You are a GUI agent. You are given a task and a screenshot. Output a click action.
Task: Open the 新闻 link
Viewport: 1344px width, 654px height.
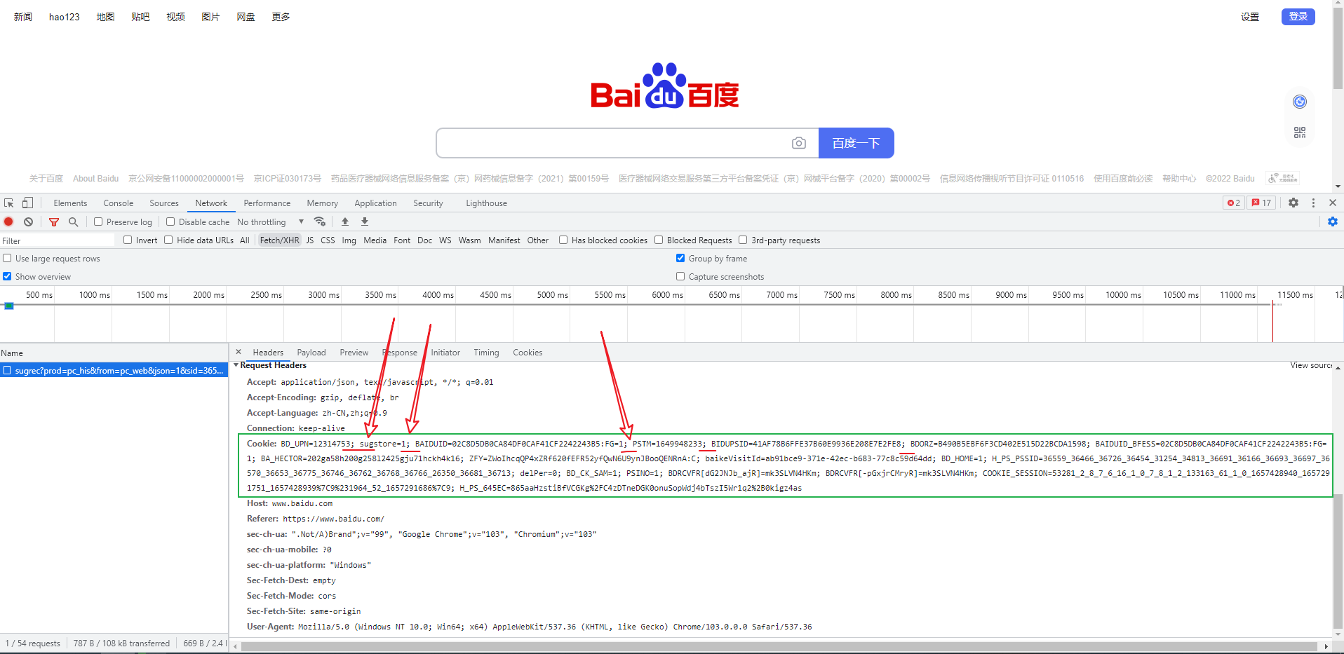point(23,17)
